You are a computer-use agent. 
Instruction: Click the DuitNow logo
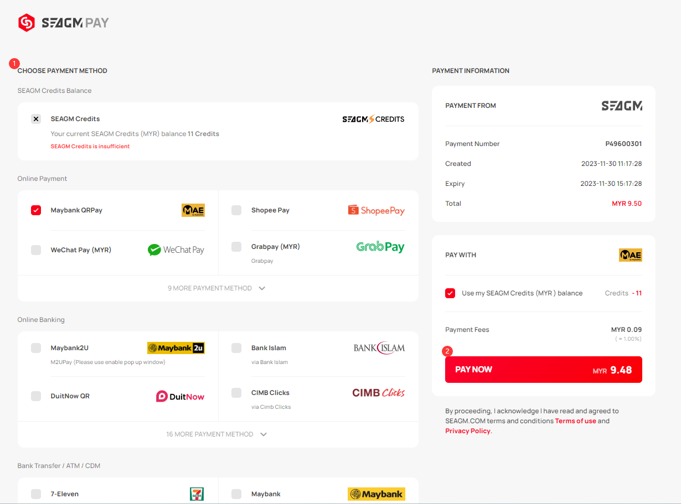pos(180,396)
